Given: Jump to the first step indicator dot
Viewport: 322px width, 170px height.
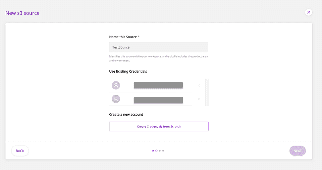Looking at the screenshot, I should click(x=153, y=151).
